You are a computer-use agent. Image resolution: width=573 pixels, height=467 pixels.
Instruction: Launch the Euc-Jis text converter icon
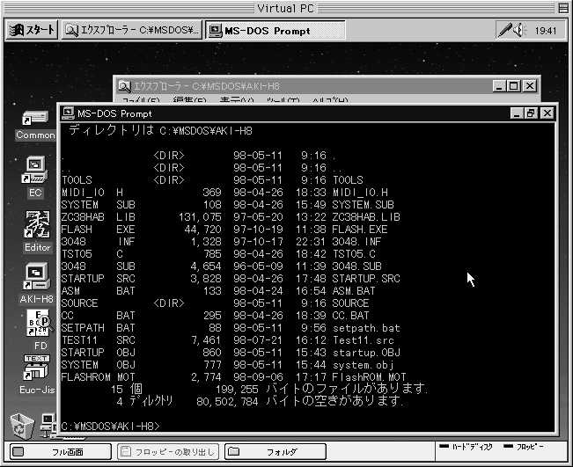(x=36, y=368)
